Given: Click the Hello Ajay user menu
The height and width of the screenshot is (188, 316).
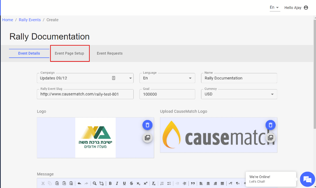Looking at the screenshot, I should pyautogui.click(x=296, y=8).
